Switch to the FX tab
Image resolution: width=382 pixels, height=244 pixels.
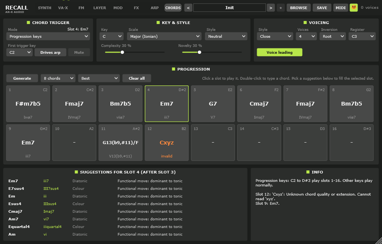[x=136, y=8]
